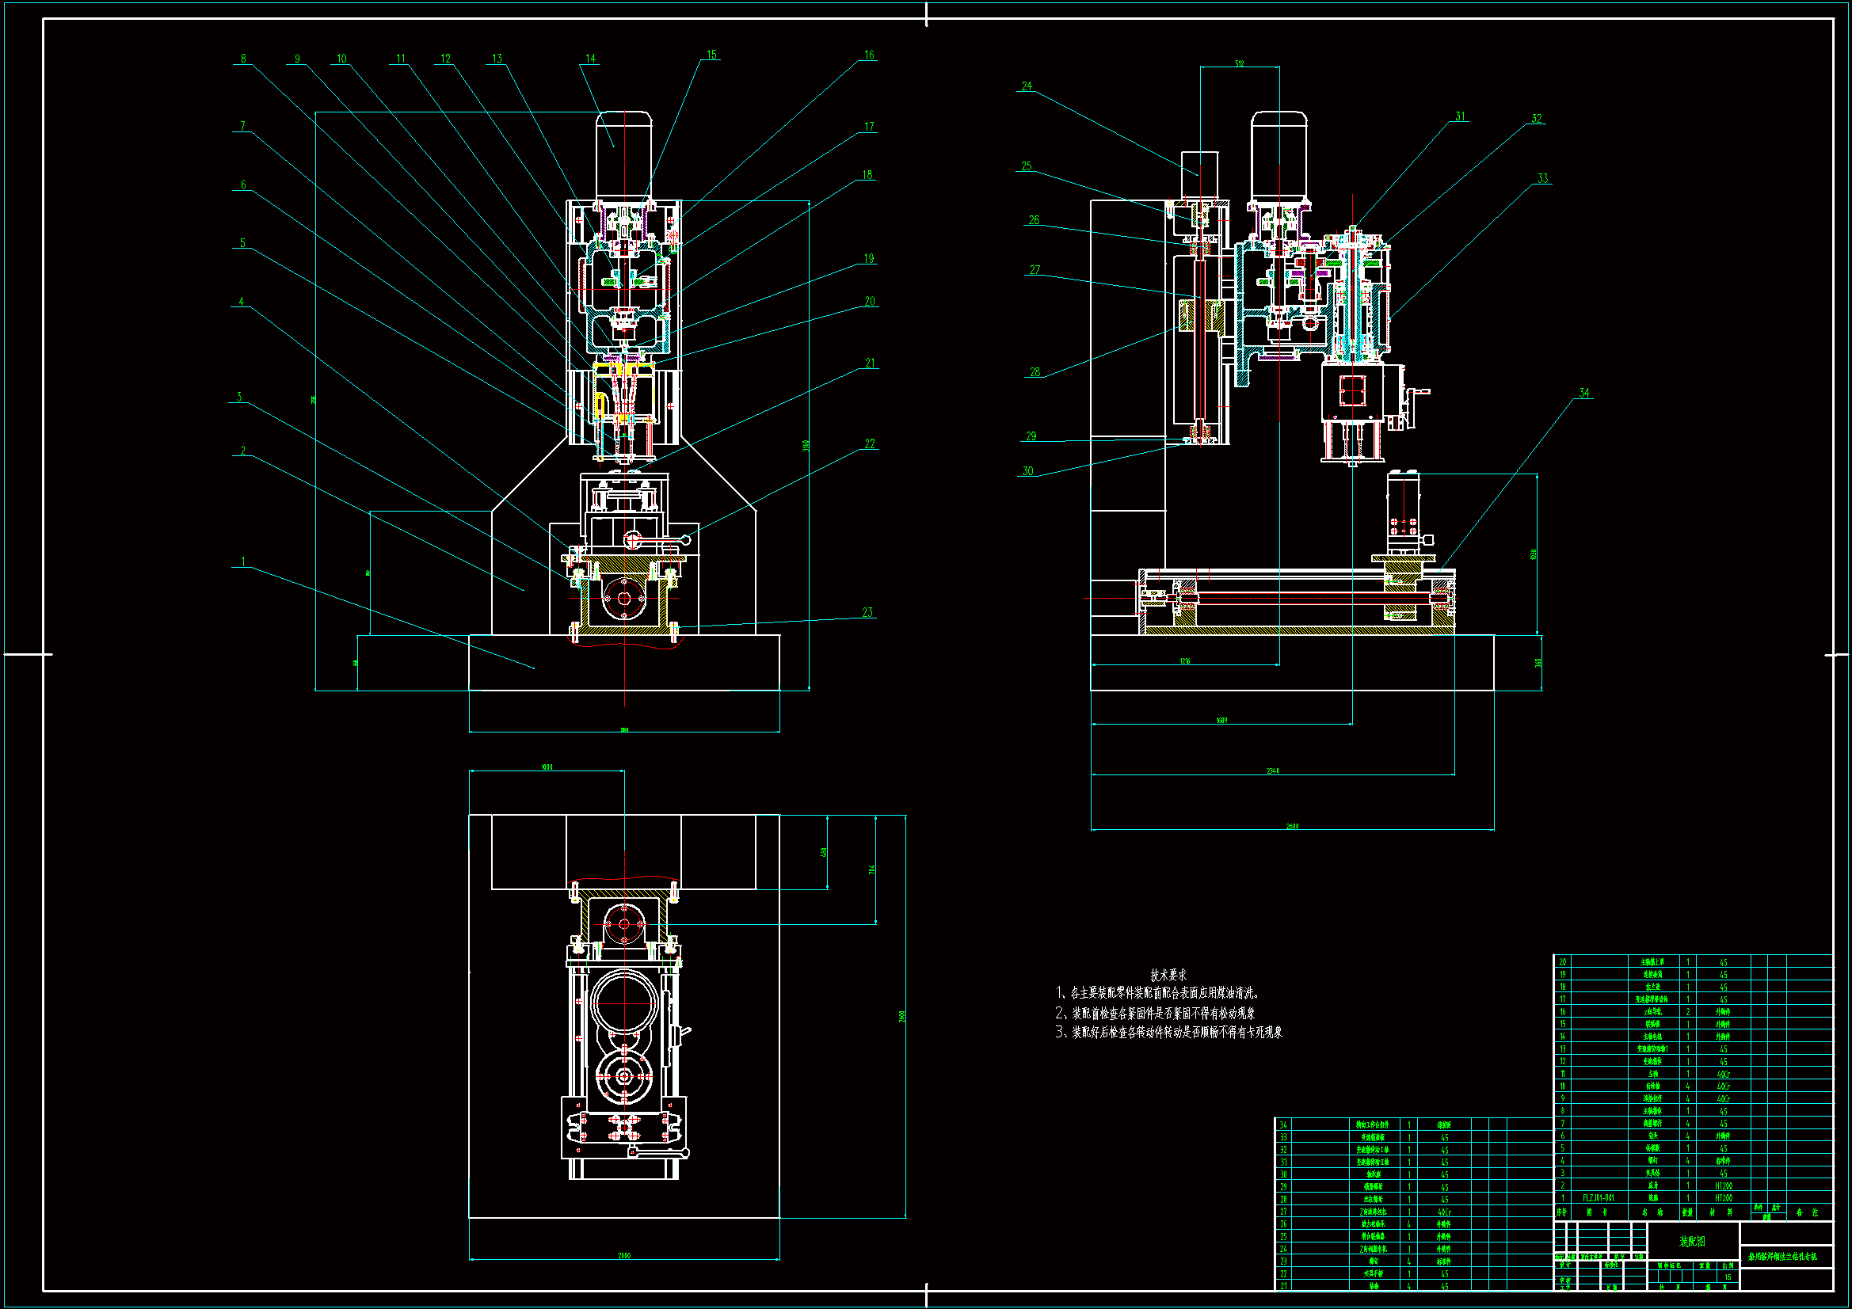Screen dimensions: 1852x1309
Task: Click the 2000 dimension under the top view
Action: tap(624, 1255)
